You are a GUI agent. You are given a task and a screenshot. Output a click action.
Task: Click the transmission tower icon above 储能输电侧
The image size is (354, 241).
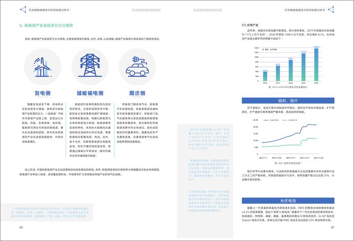coord(90,65)
